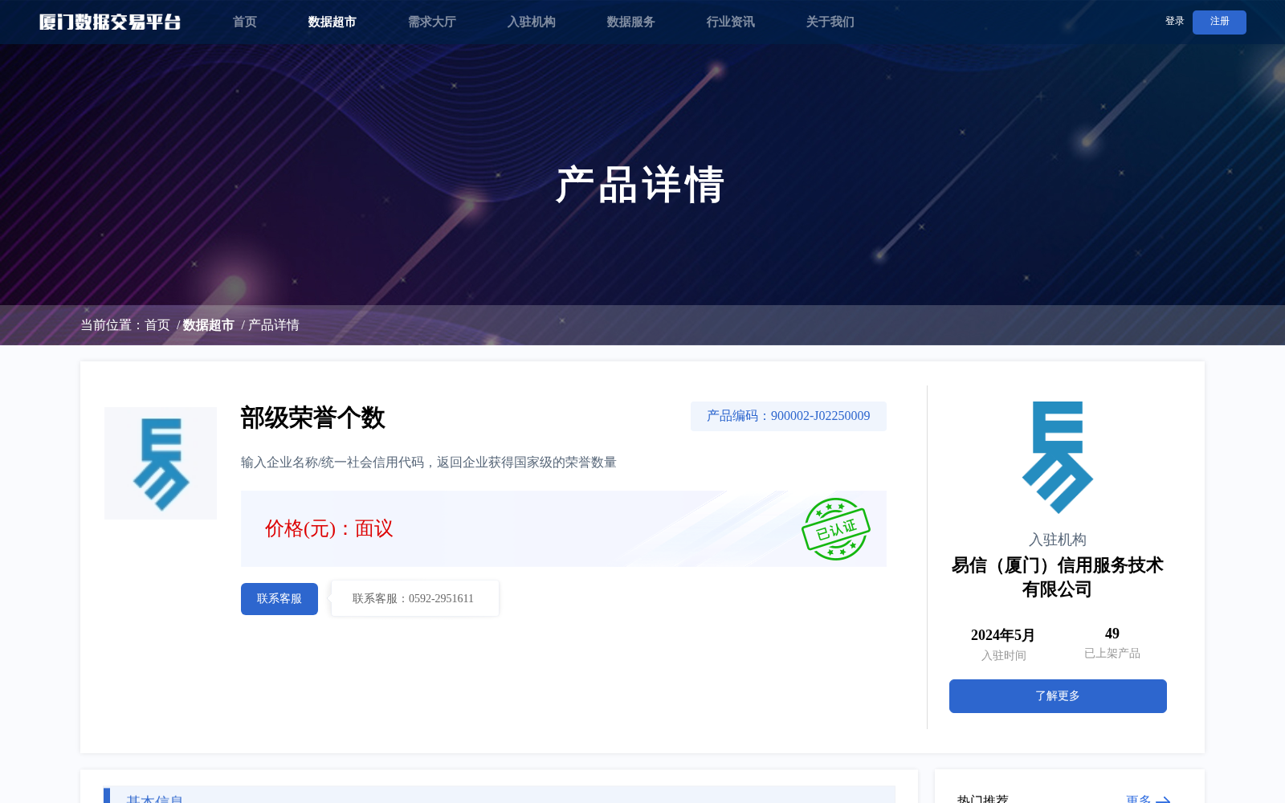Click the 基本信息 section heading
Image resolution: width=1285 pixels, height=803 pixels.
click(x=155, y=798)
